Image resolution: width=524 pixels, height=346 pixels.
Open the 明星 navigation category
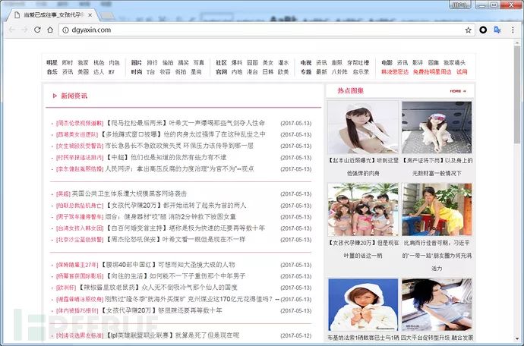point(52,63)
